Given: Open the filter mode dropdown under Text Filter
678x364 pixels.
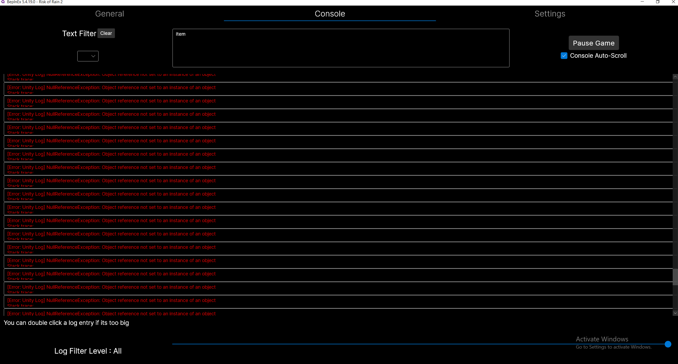Looking at the screenshot, I should [88, 56].
